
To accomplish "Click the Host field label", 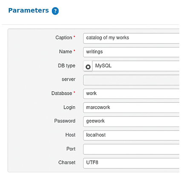I will (70, 135).
